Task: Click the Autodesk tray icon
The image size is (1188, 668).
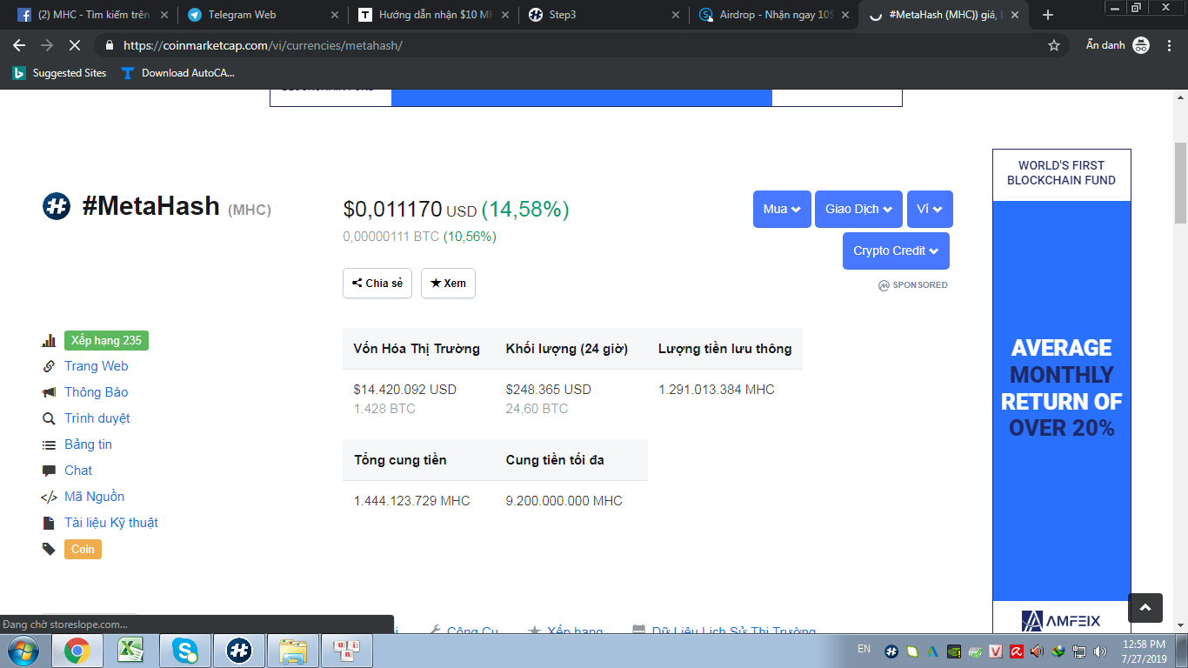Action: click(x=932, y=651)
